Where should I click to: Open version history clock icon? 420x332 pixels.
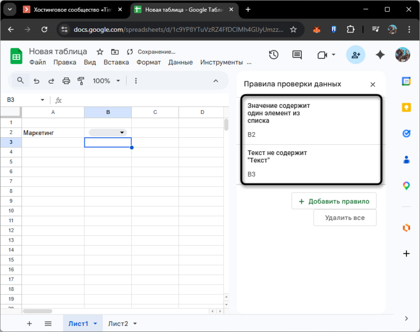point(274,55)
